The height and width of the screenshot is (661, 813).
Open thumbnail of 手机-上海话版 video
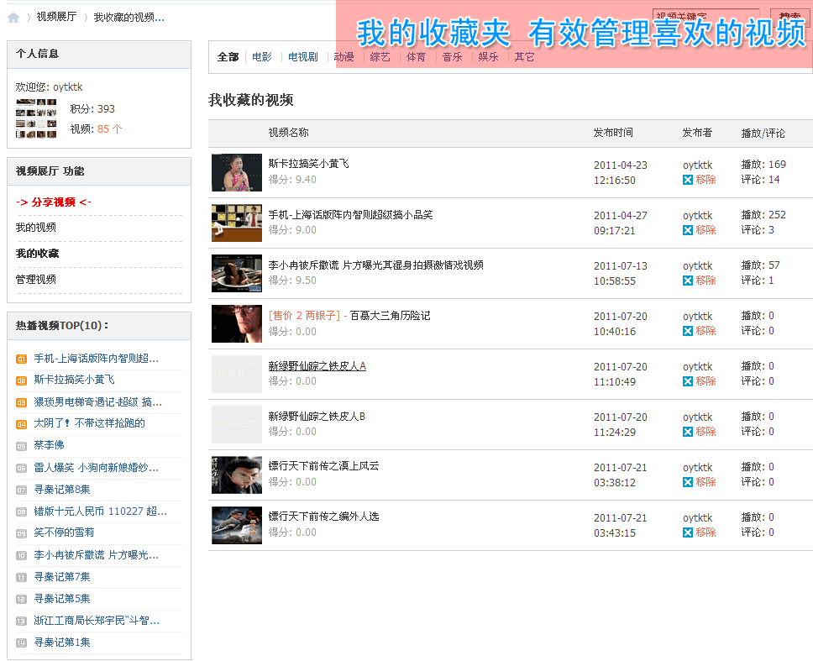click(237, 223)
